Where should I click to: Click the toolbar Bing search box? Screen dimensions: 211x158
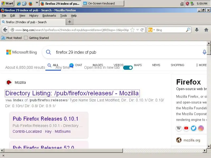pyautogui.click(x=171, y=30)
